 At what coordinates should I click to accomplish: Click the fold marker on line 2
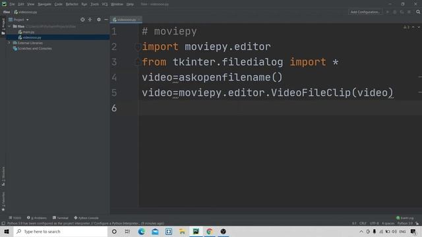click(138, 47)
